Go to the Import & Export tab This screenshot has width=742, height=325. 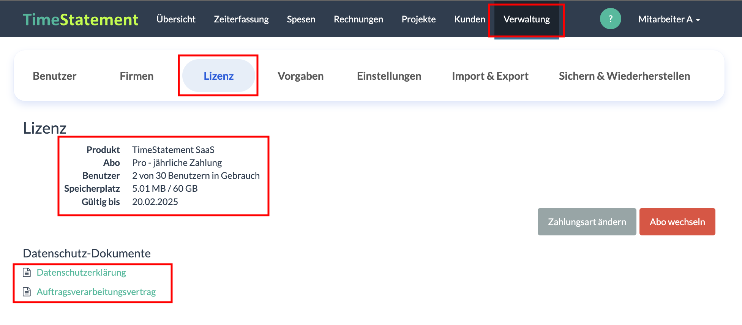[490, 76]
